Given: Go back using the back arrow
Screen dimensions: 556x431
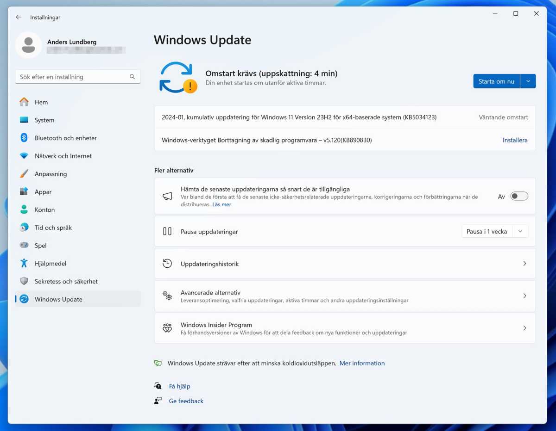Looking at the screenshot, I should pos(19,17).
